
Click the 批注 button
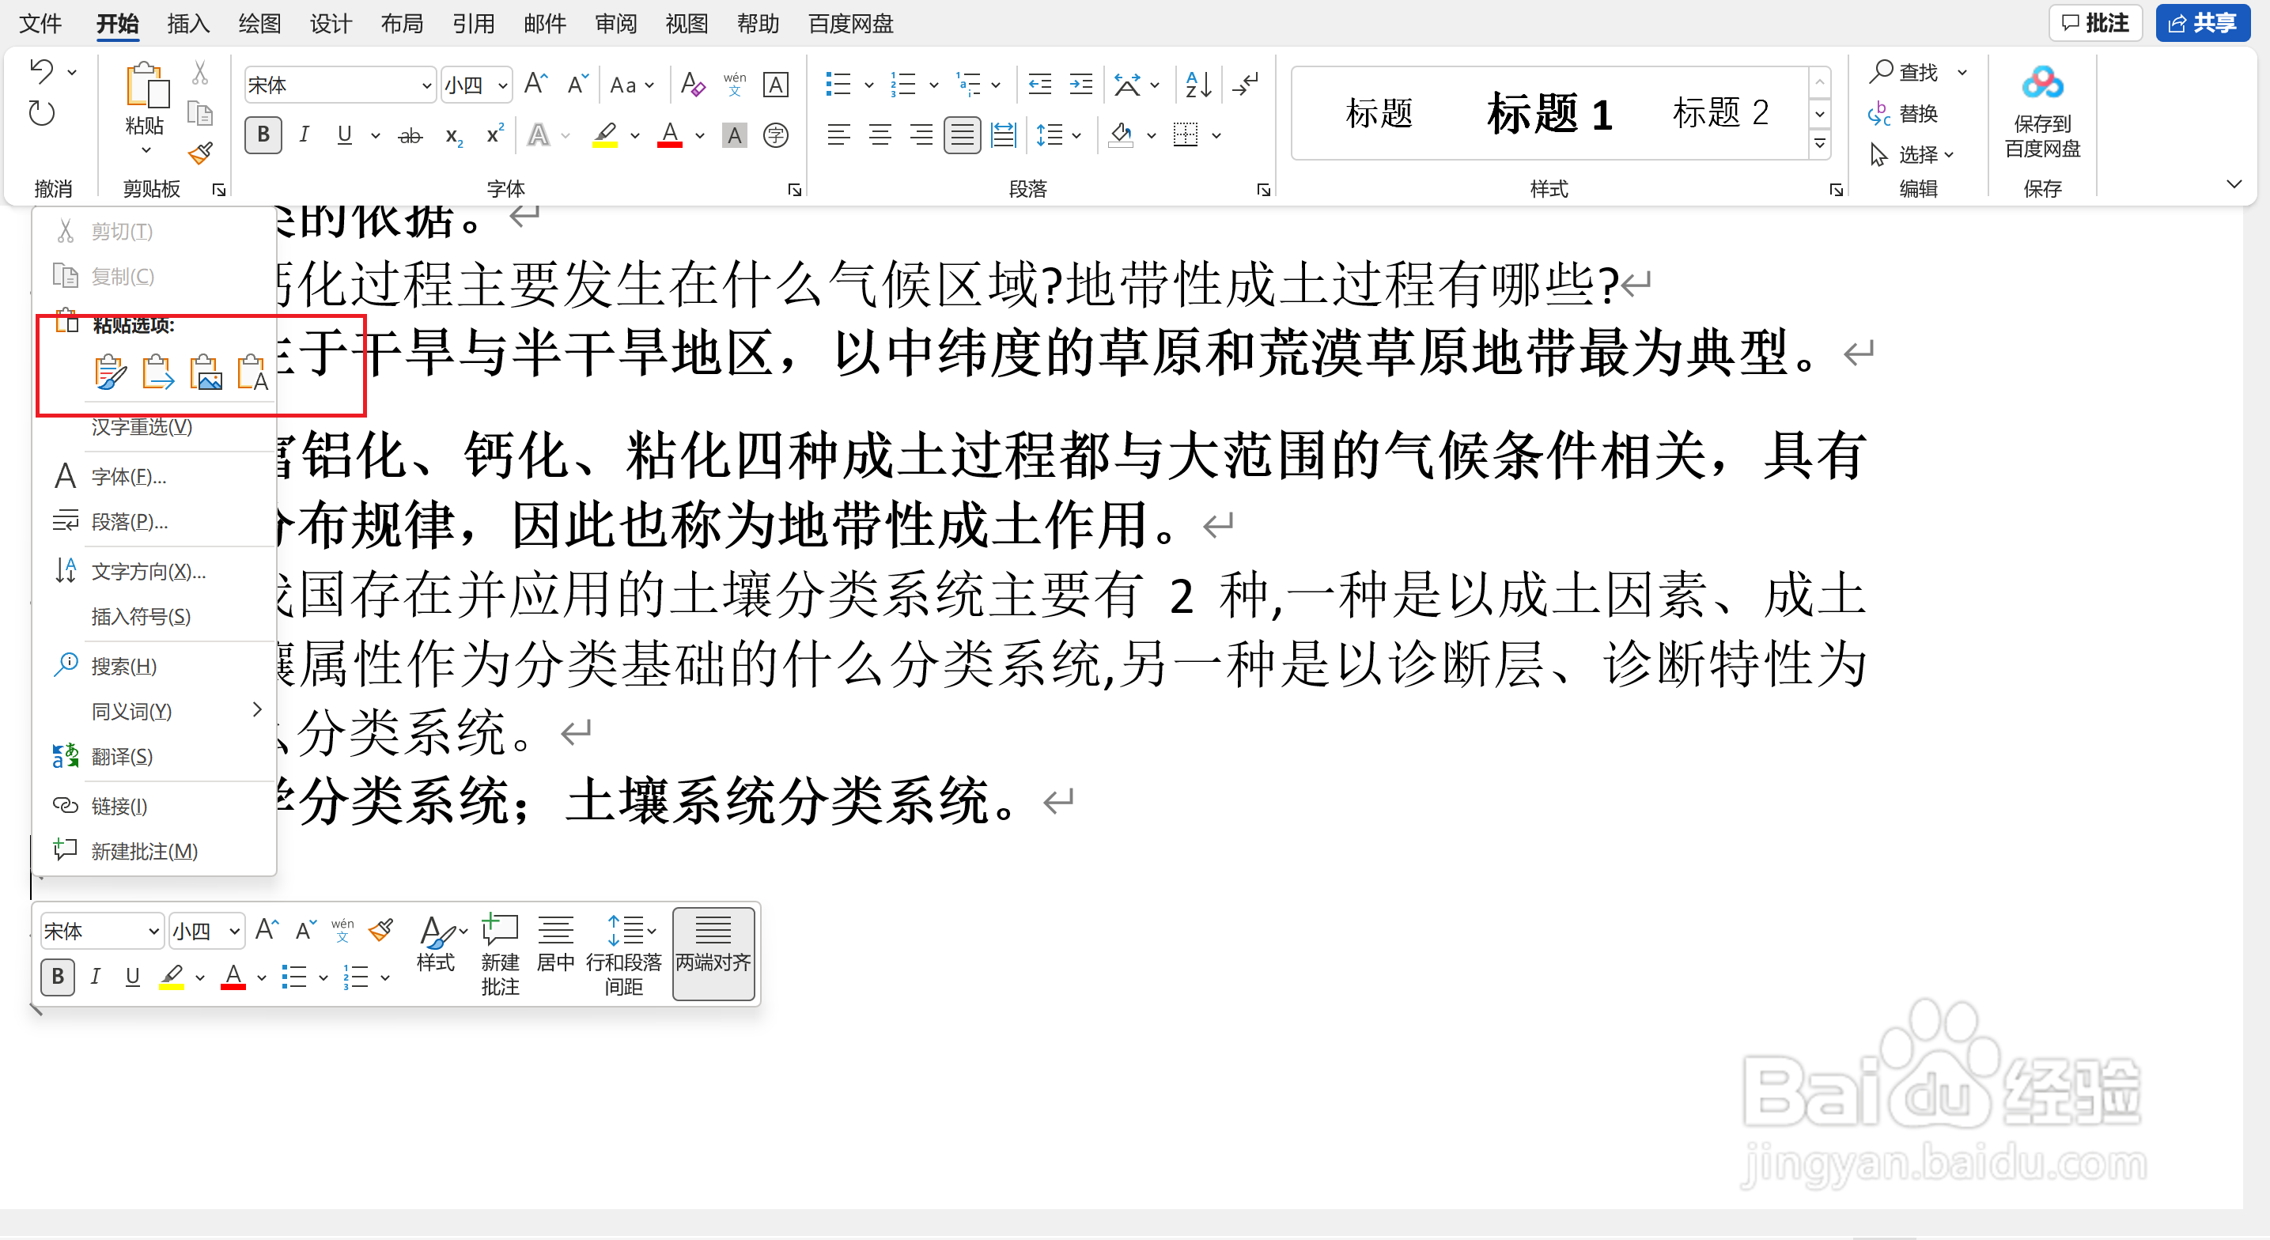[2094, 23]
